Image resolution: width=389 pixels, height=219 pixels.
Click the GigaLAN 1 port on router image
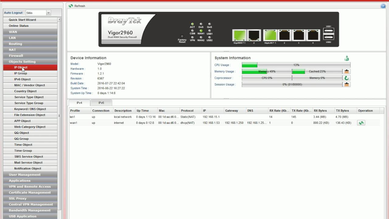270,35
